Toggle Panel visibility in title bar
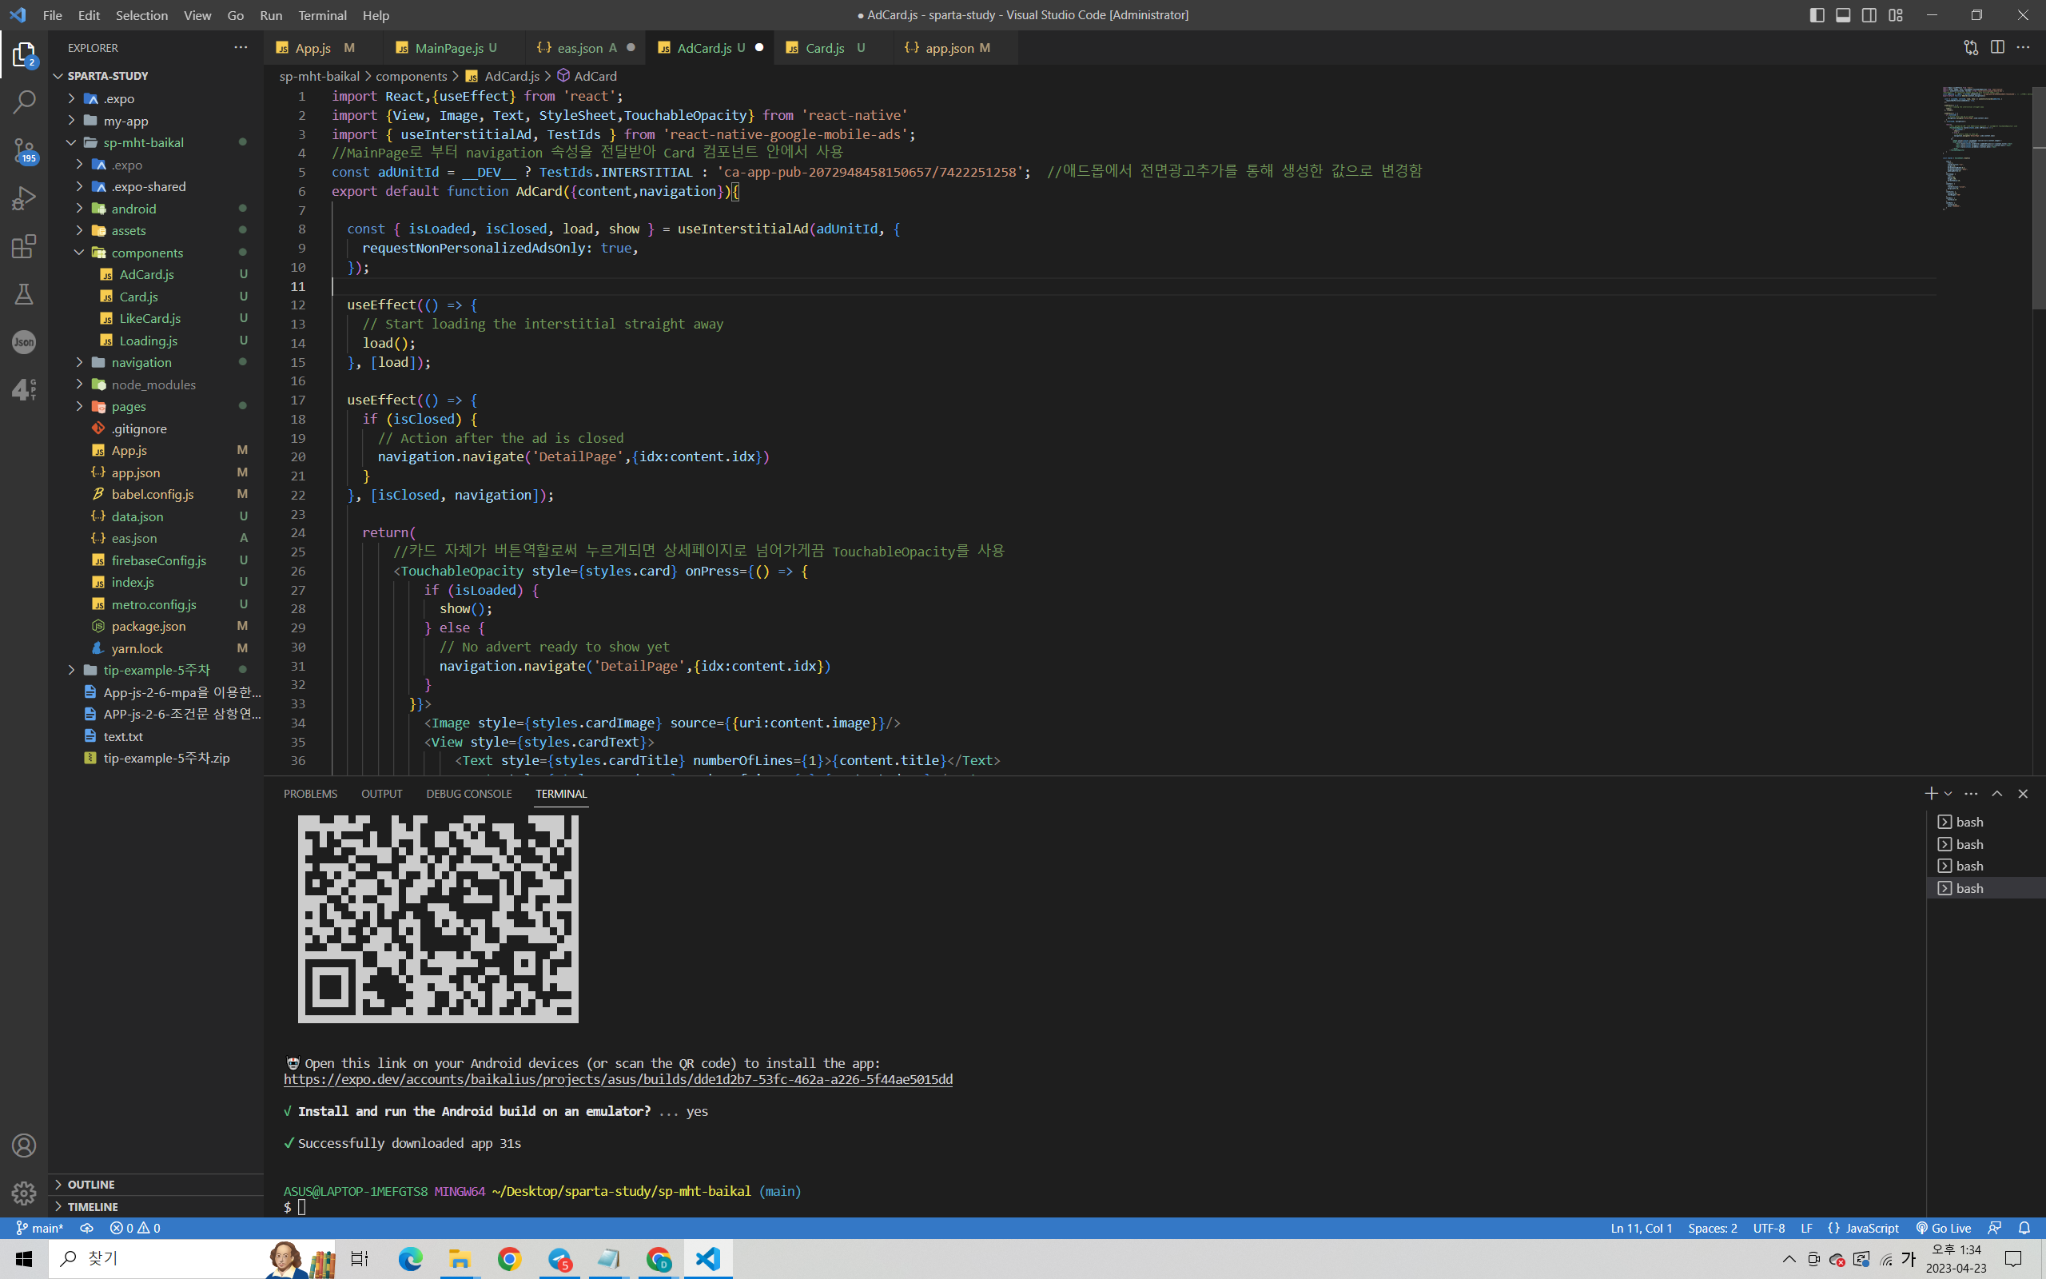Viewport: 2046px width, 1279px height. tap(1843, 15)
